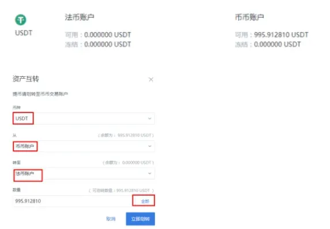The width and height of the screenshot is (330, 229).
Task: Click the 可划转数量 995.912810 USDT hint
Action: (x=121, y=191)
